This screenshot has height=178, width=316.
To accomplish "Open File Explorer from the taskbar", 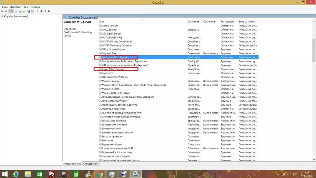I will pyautogui.click(x=28, y=174).
